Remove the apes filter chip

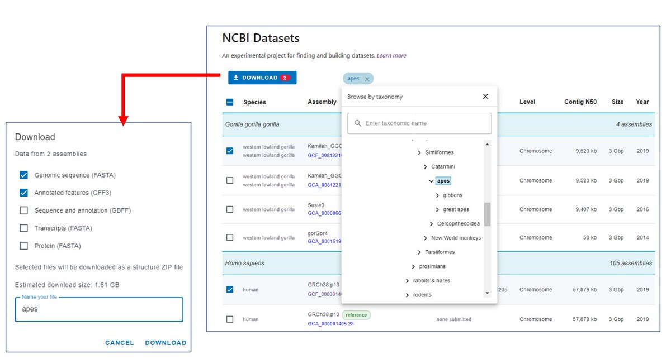tap(367, 79)
